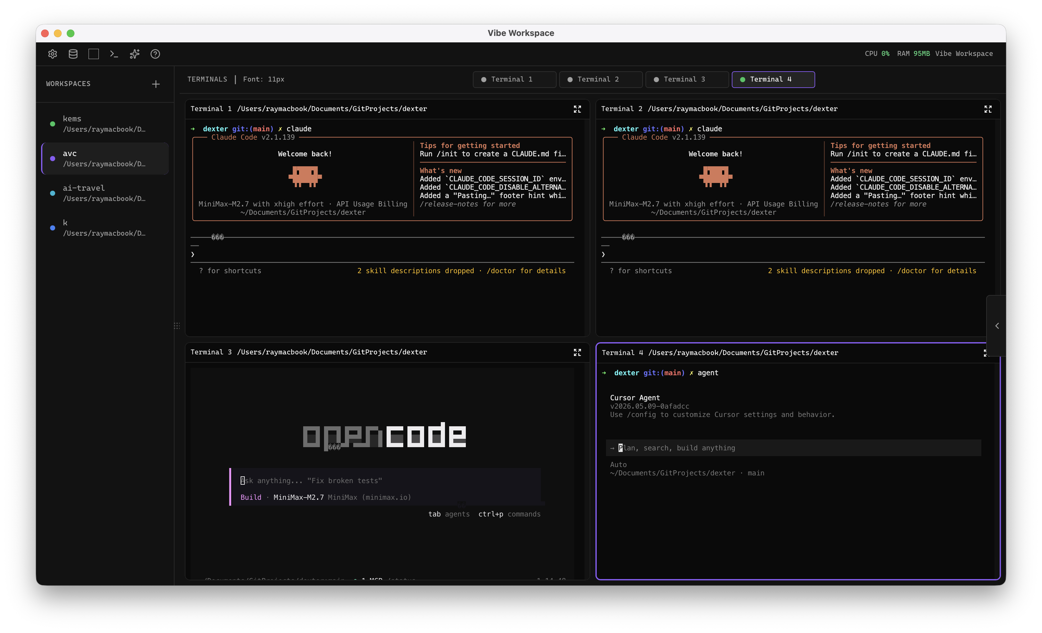Screen dimensions: 1042x633
Task: Maximize the Terminal 3 pane
Action: pyautogui.click(x=577, y=352)
